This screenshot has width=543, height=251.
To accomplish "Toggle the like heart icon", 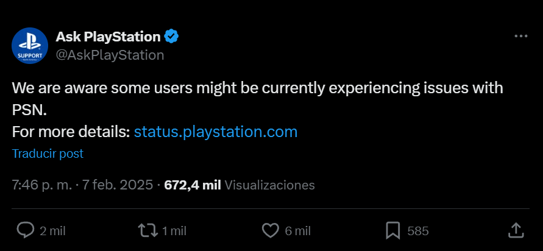I will pyautogui.click(x=270, y=230).
